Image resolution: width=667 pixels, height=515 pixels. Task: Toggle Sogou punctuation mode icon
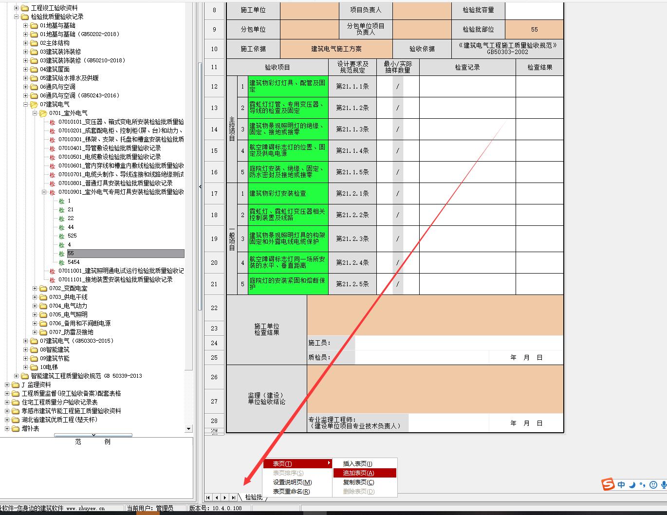pyautogui.click(x=643, y=485)
